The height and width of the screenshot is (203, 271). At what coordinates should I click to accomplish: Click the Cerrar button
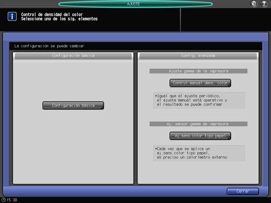coord(243,191)
